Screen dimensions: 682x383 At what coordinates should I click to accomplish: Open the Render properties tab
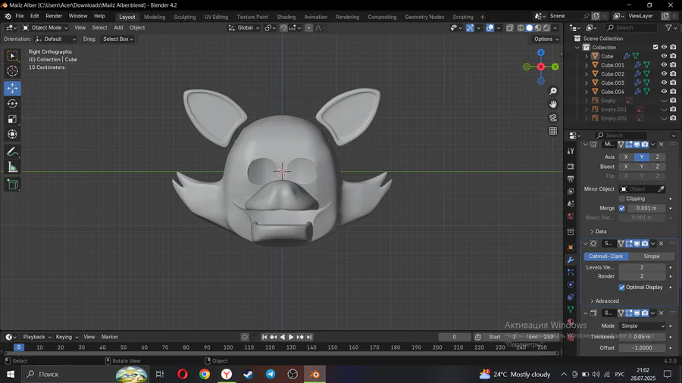(x=571, y=167)
